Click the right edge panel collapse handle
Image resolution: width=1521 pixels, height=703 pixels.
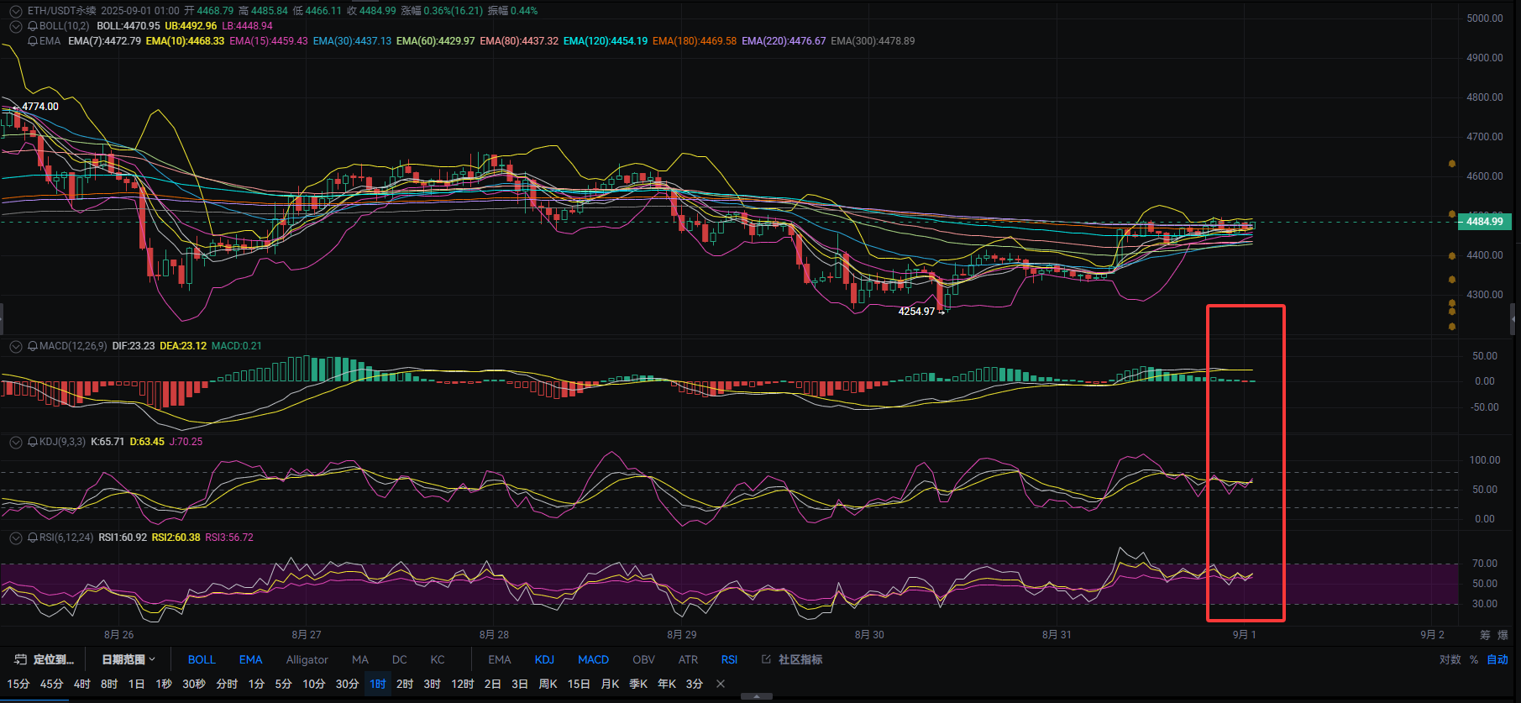(1513, 319)
